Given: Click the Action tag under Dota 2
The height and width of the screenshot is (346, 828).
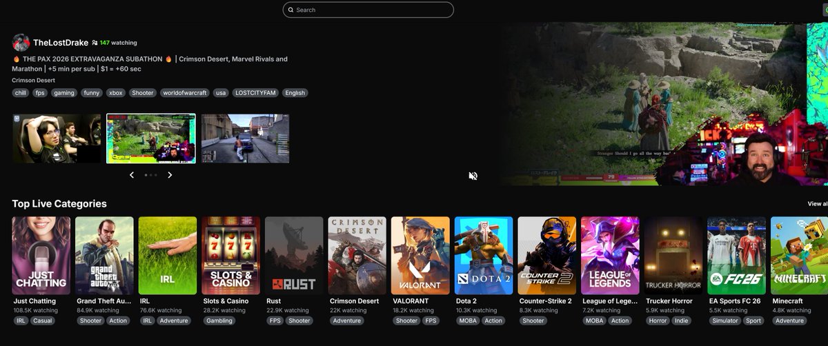Looking at the screenshot, I should click(x=493, y=320).
